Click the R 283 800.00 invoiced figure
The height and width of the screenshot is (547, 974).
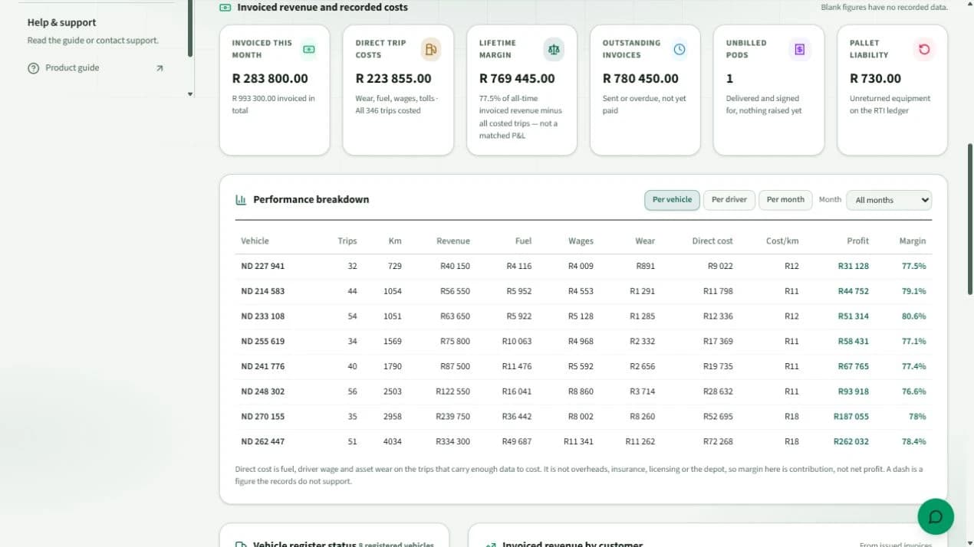tap(270, 78)
